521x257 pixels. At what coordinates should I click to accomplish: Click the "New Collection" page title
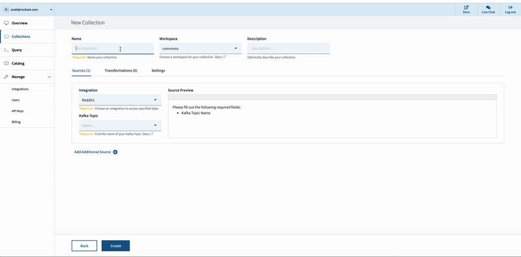coord(88,23)
